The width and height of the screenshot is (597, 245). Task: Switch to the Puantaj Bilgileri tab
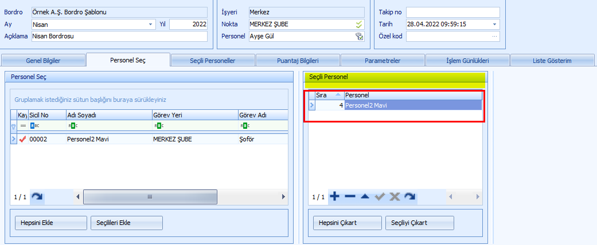pyautogui.click(x=298, y=60)
